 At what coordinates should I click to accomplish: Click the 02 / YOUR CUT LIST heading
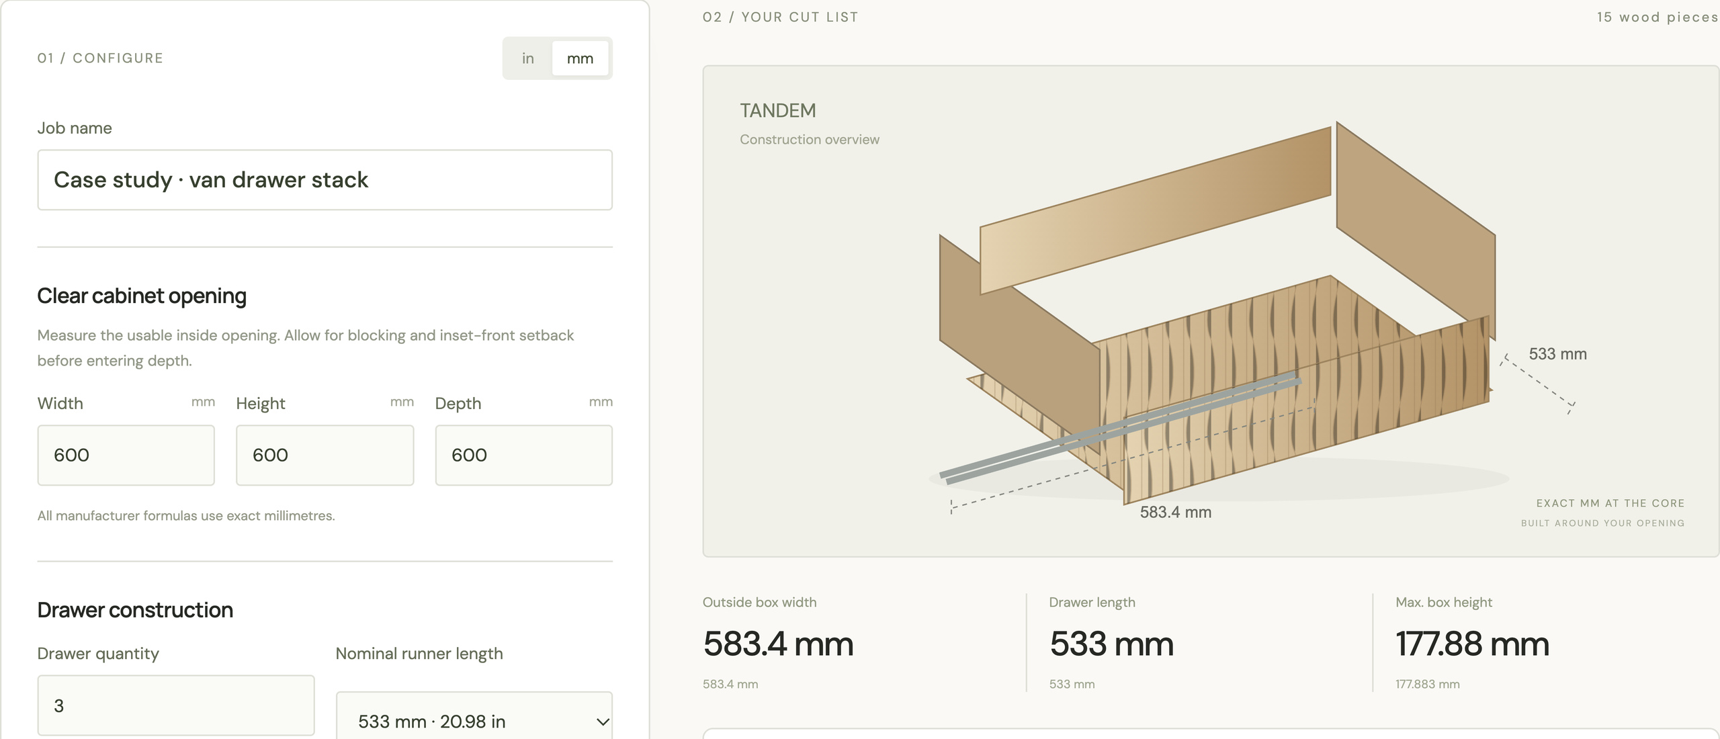pyautogui.click(x=781, y=17)
